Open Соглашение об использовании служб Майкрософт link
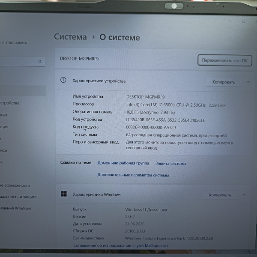The image size is (257, 257). [121, 245]
